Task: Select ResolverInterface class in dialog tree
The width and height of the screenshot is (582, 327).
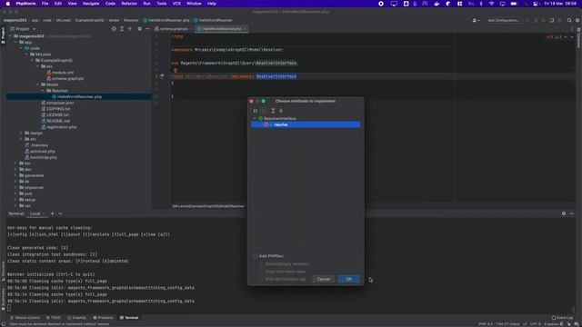Action: [x=280, y=118]
